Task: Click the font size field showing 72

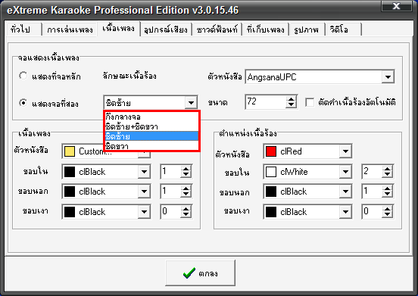Action: coord(266,101)
